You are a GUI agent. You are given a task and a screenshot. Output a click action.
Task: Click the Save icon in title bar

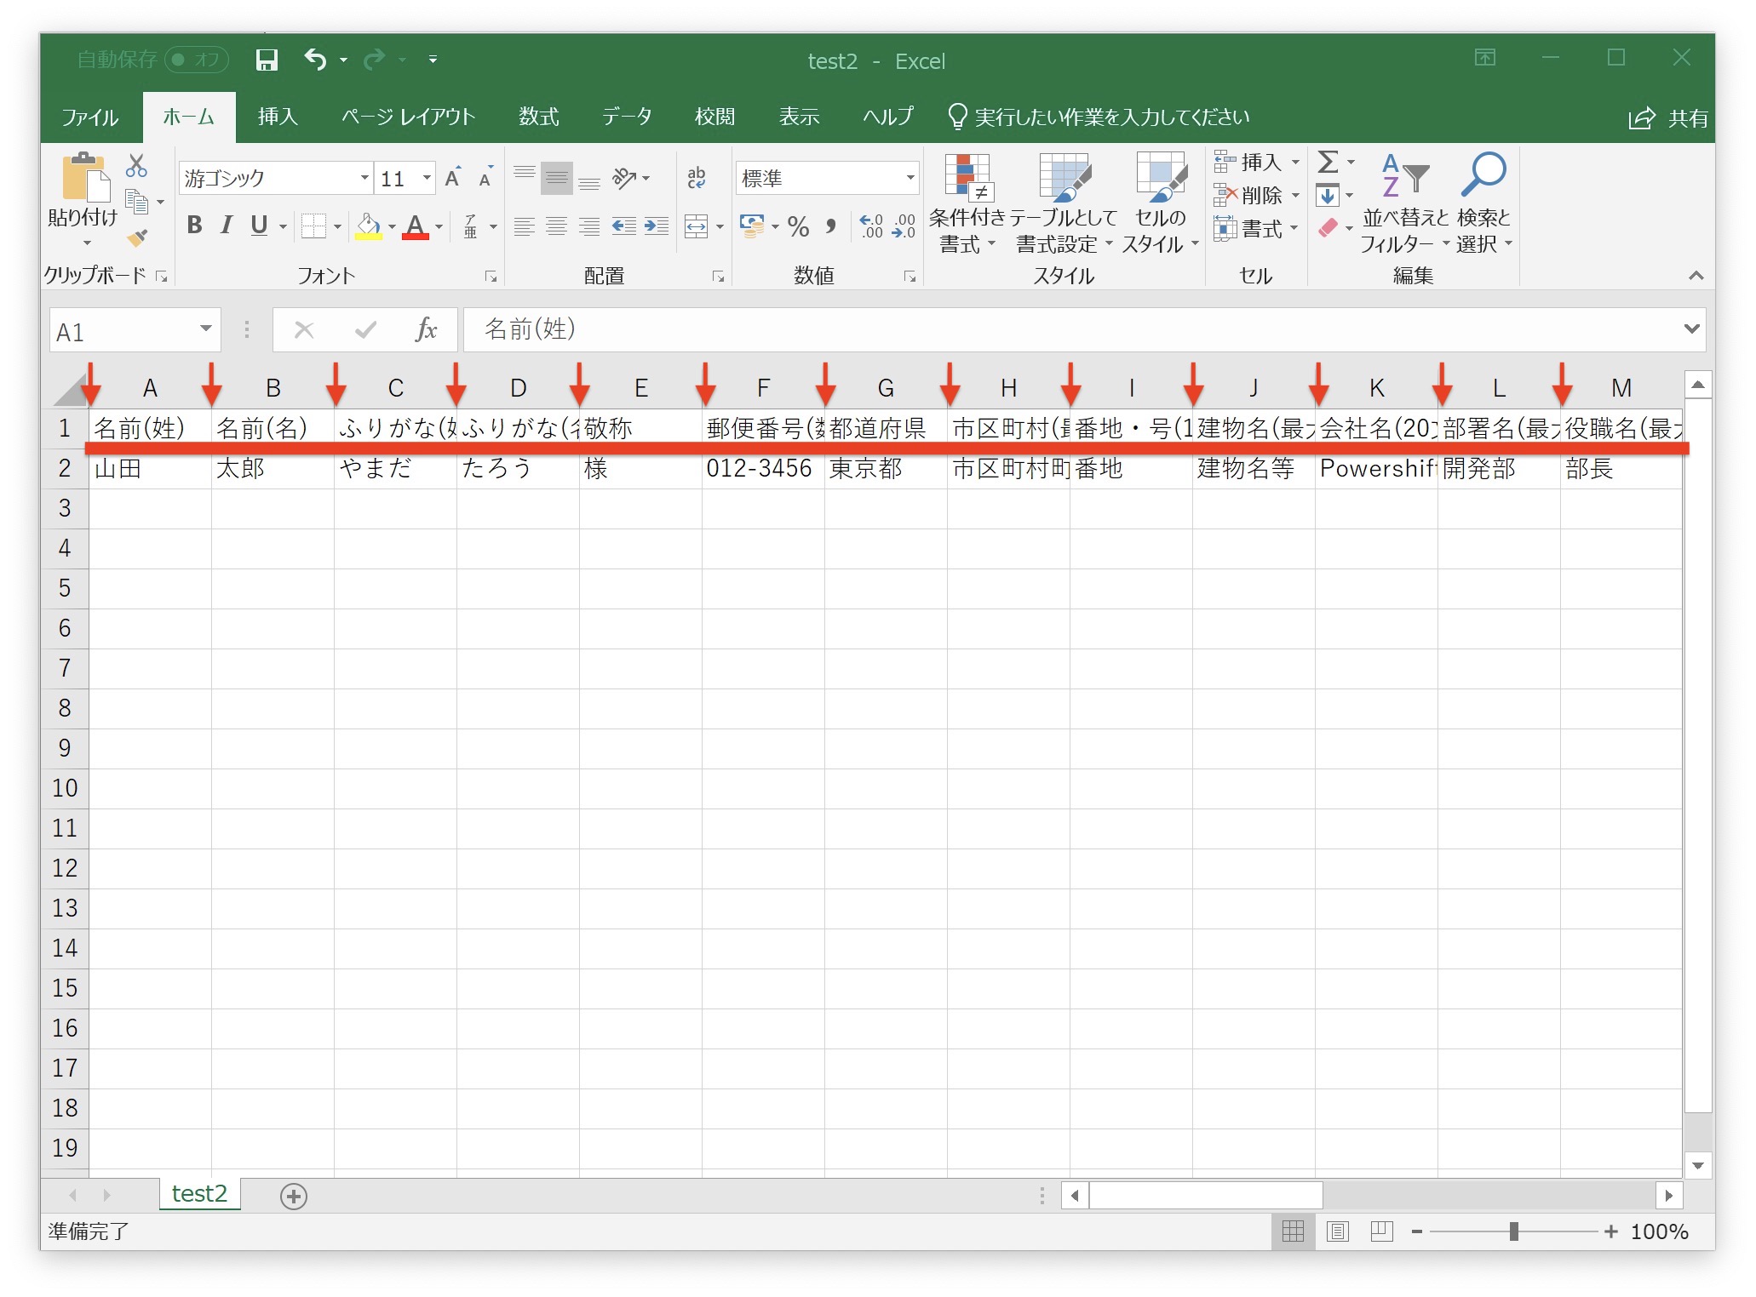coord(267,60)
